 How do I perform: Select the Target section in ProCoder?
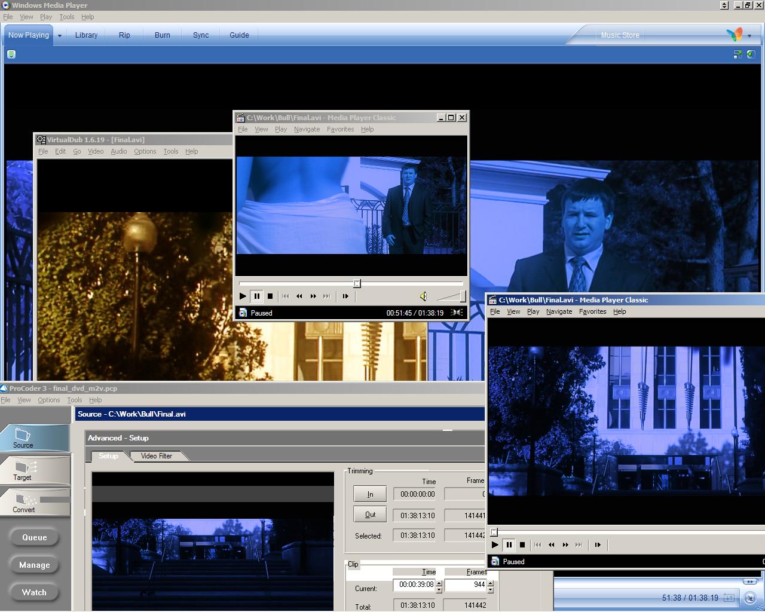(35, 470)
